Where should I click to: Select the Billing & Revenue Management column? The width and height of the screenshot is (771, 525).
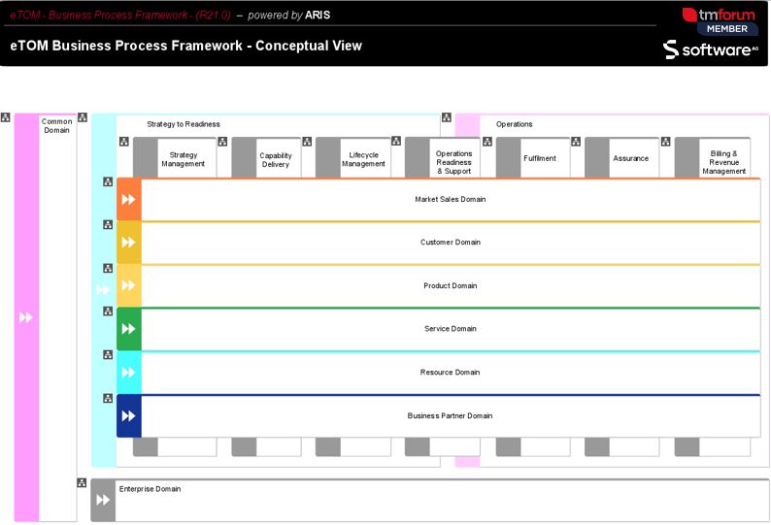(x=723, y=162)
